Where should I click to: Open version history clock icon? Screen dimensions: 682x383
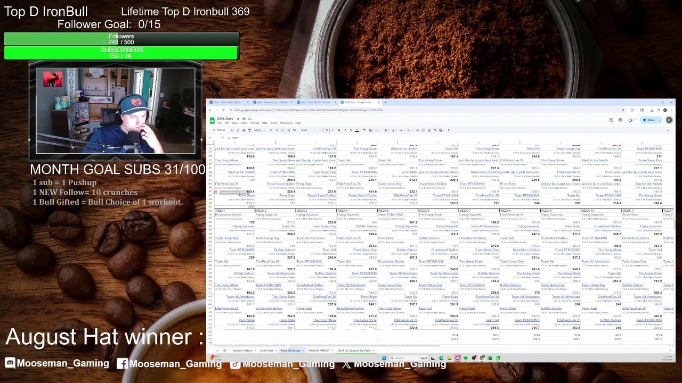click(611, 120)
